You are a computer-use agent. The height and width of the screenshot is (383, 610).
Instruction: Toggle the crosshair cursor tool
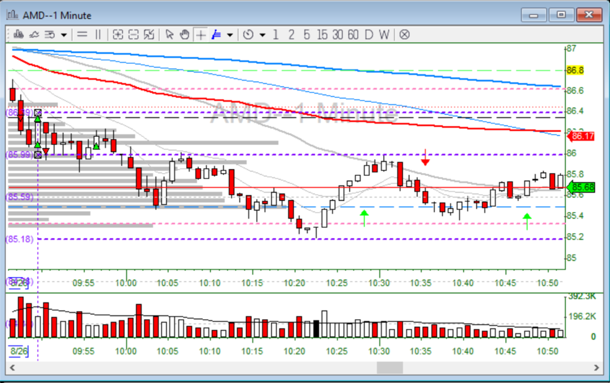[201, 35]
